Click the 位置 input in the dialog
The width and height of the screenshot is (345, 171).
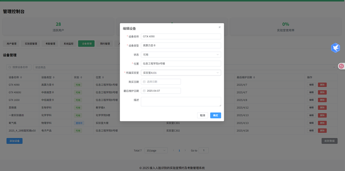coord(181,63)
